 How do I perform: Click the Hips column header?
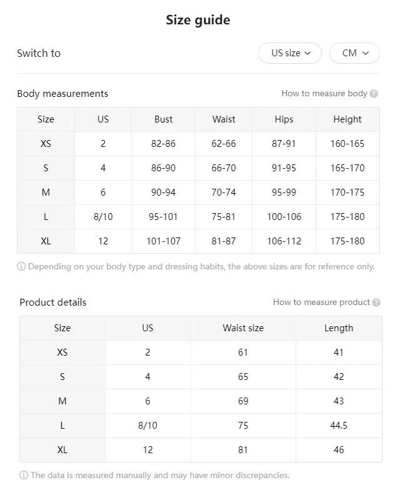point(284,119)
